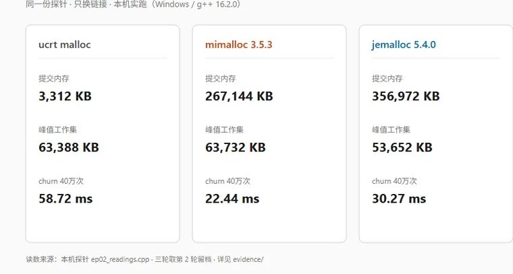This screenshot has height=274, width=513.
Task: Click the 3,312 KB committed memory value
Action: 65,96
